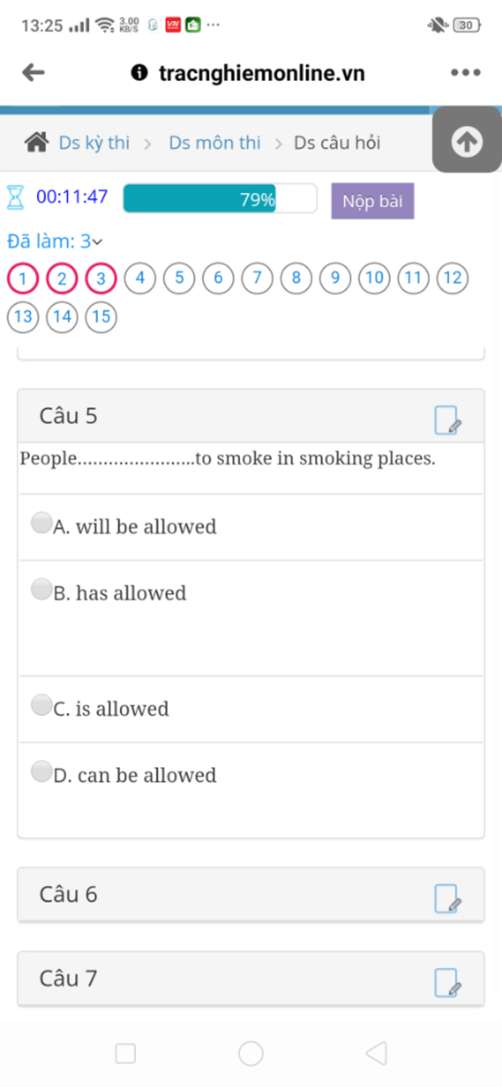Expand the Câu 7 question panel
This screenshot has height=1087, width=502.
coord(251,979)
